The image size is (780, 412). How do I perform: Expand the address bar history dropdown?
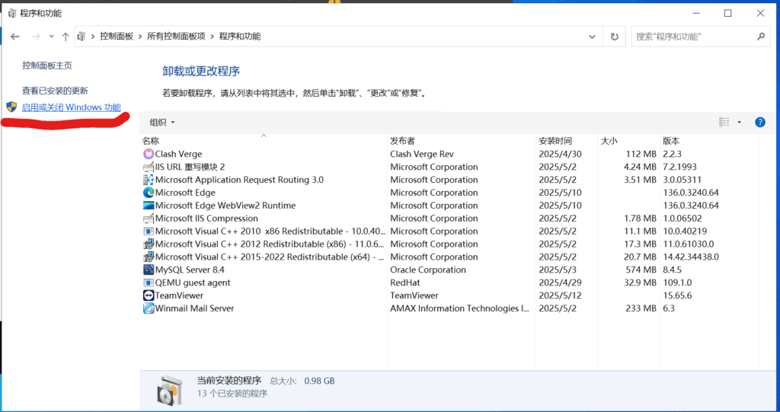(x=592, y=37)
